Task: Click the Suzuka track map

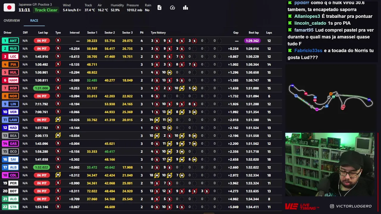Action: [331, 97]
